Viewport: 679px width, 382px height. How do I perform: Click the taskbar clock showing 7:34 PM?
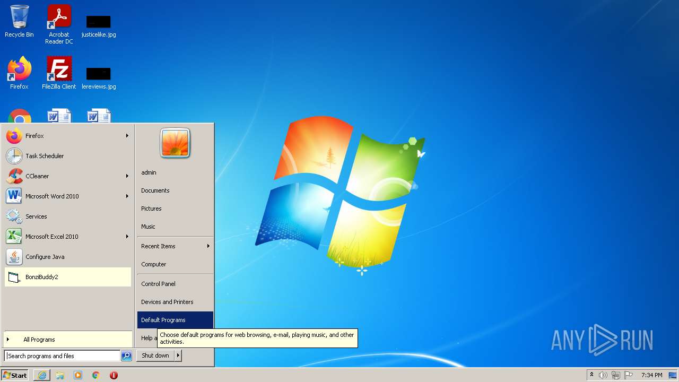(x=651, y=375)
